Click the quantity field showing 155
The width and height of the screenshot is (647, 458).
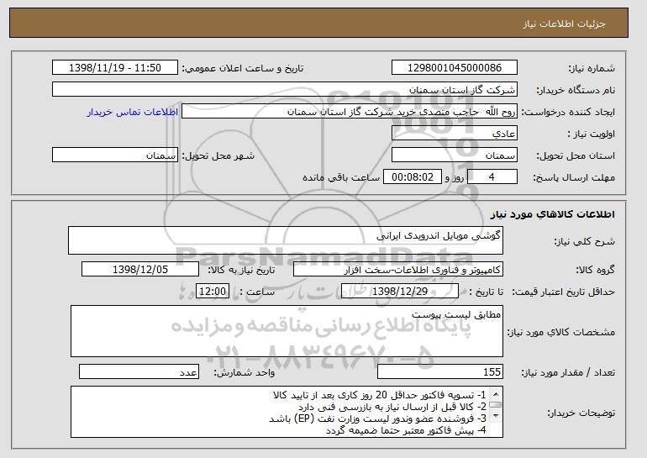(x=440, y=371)
